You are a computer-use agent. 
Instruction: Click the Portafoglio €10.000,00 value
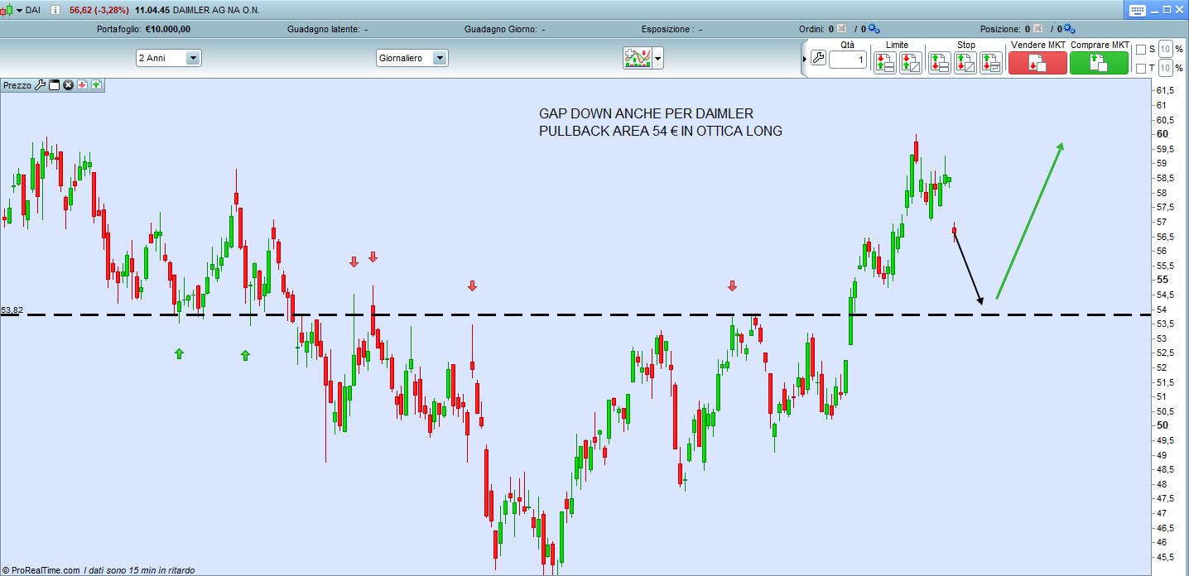tap(168, 29)
